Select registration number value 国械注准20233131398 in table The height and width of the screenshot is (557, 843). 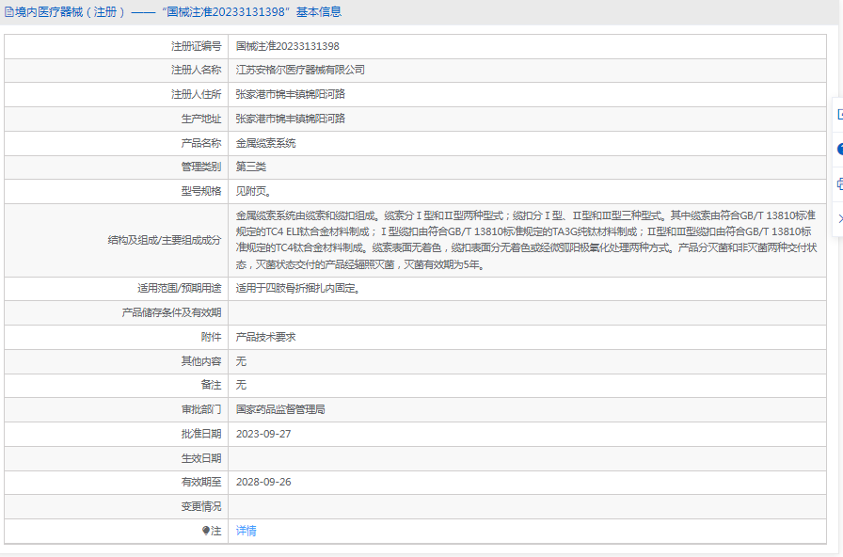point(288,46)
